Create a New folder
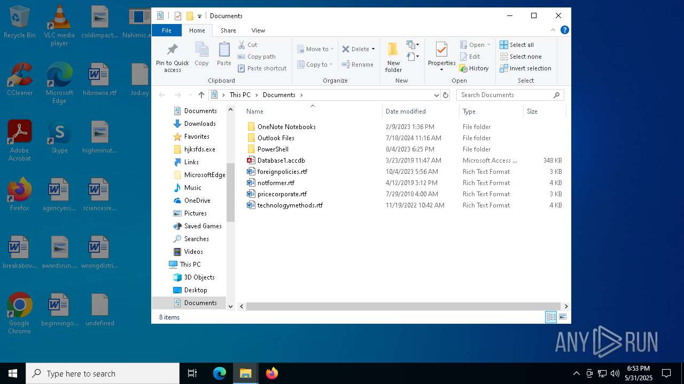The height and width of the screenshot is (384, 684). (393, 58)
